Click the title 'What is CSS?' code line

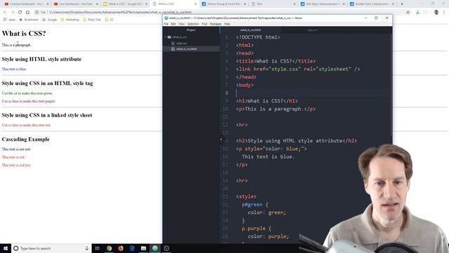pyautogui.click(x=276, y=61)
